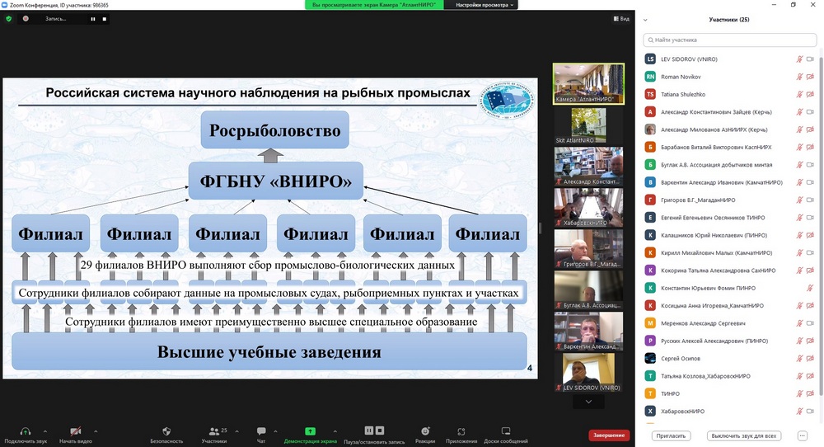
Task: Open the more options ellipsis in participants panel
Action: [x=802, y=436]
